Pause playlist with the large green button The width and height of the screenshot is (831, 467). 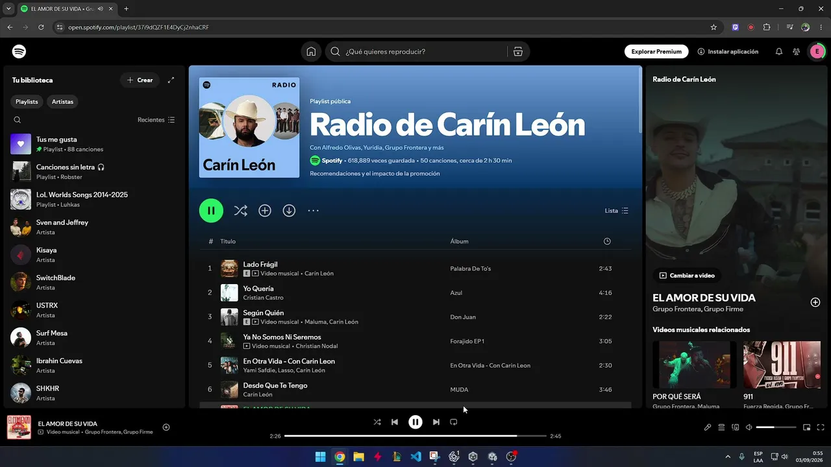(x=211, y=211)
